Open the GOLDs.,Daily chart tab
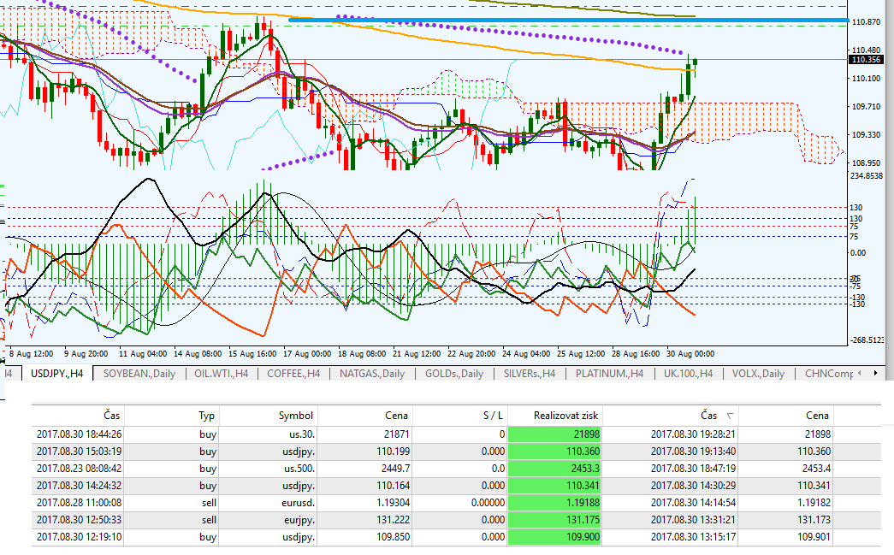 [454, 374]
